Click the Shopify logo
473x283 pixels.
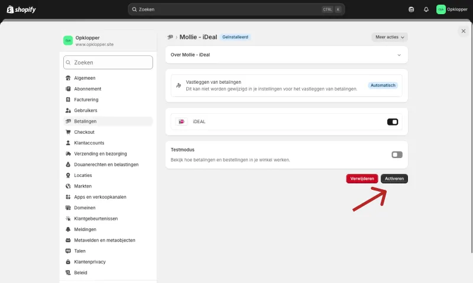click(x=21, y=9)
